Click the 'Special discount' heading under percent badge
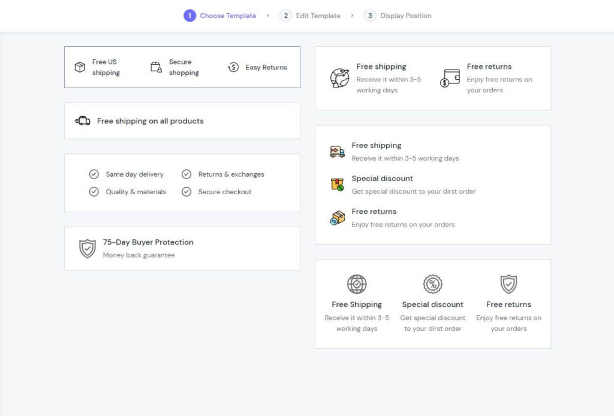614x416 pixels. coord(433,305)
